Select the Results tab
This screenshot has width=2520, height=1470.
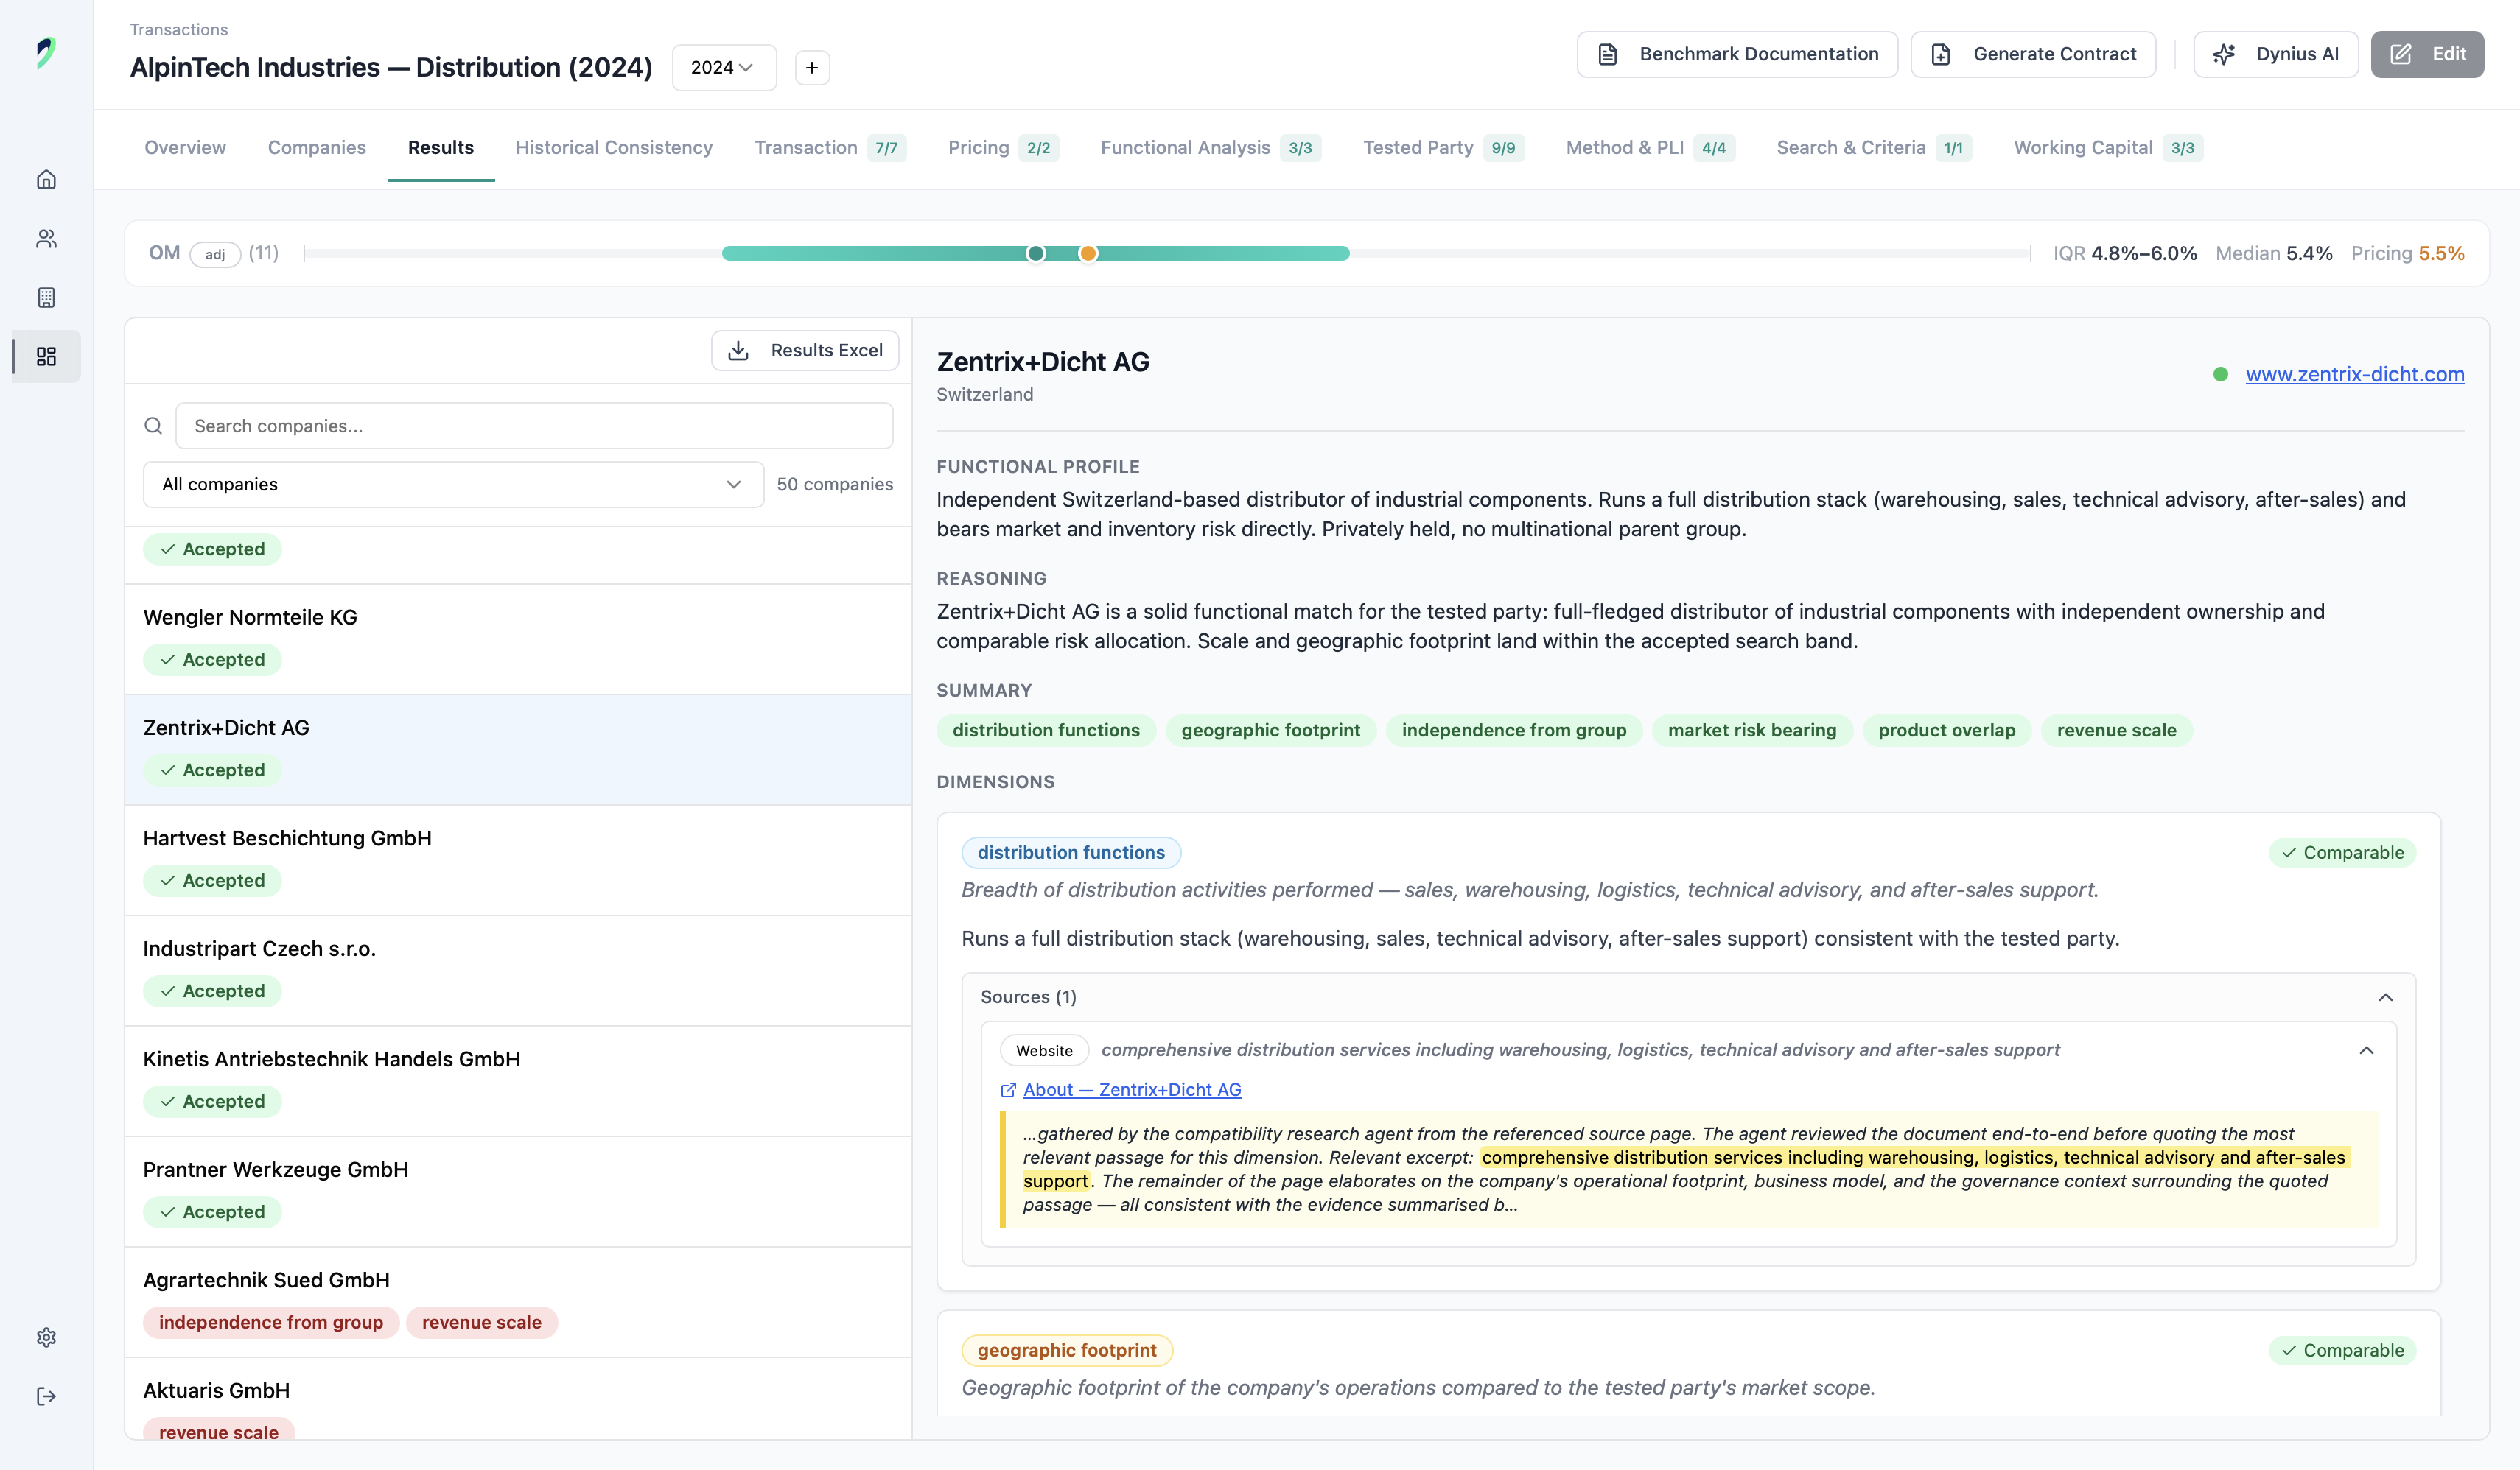coord(441,148)
